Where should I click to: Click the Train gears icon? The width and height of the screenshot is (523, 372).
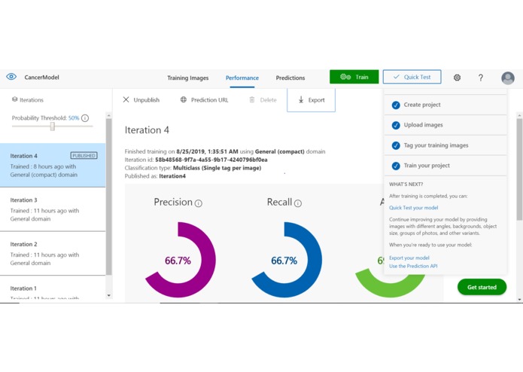[x=345, y=77]
